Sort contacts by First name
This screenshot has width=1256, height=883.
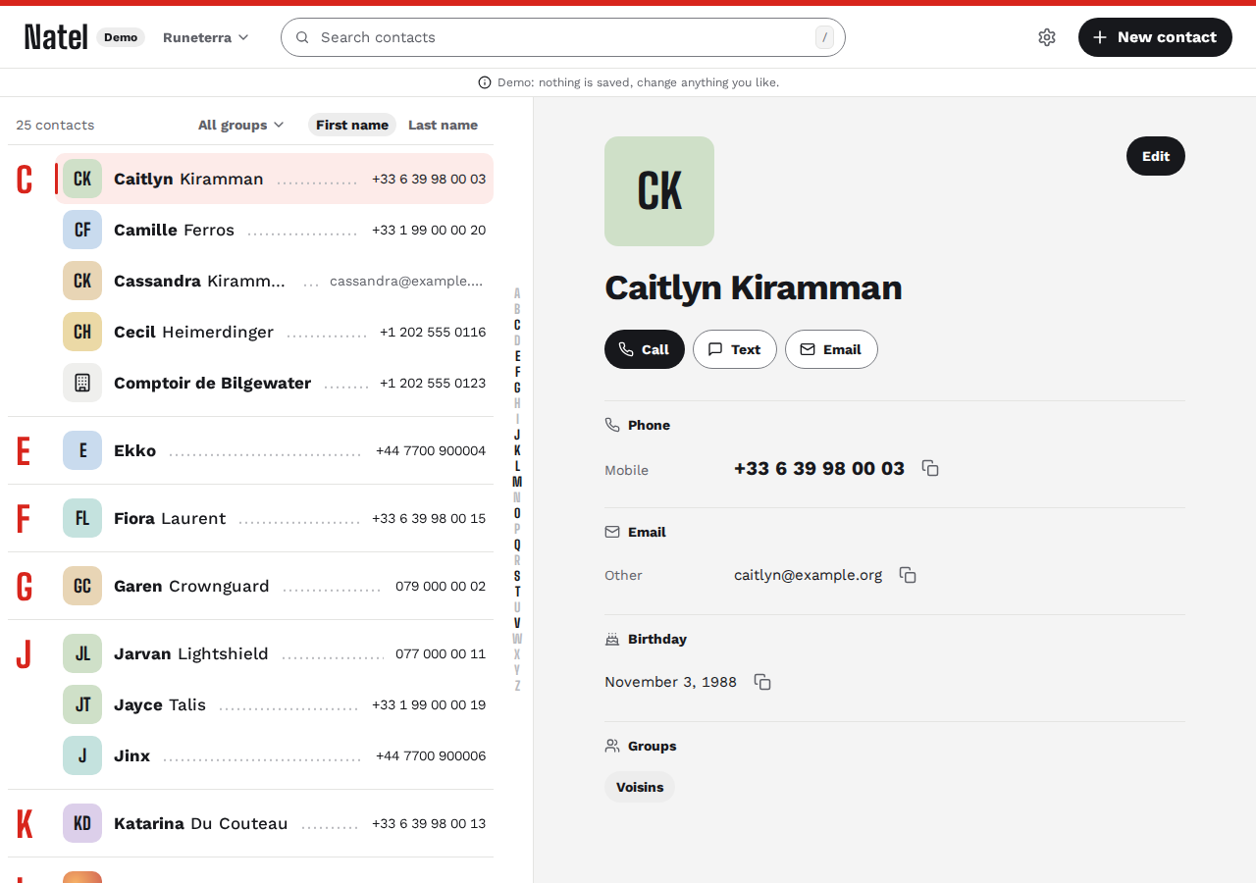pyautogui.click(x=352, y=125)
